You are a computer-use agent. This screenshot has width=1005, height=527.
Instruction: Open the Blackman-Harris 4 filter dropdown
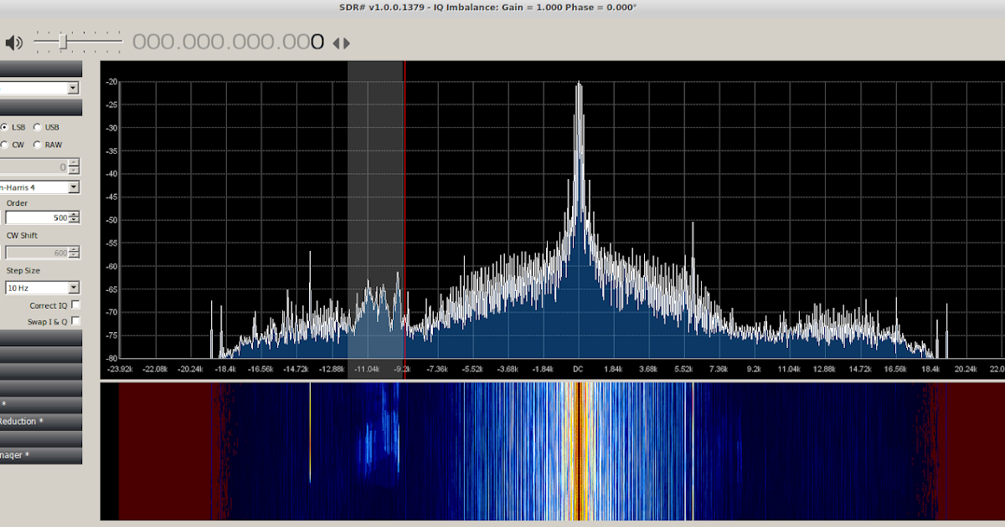click(x=73, y=187)
